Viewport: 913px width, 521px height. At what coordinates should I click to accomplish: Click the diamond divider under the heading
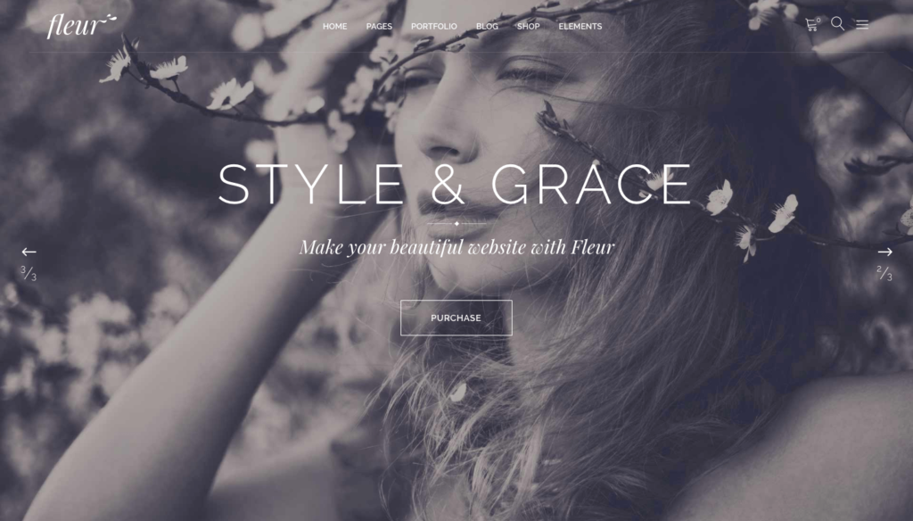tap(456, 223)
